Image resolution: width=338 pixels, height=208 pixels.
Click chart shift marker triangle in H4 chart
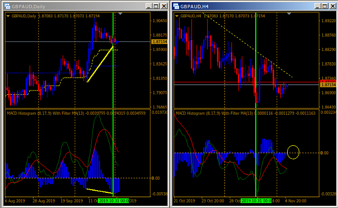coord(289,14)
